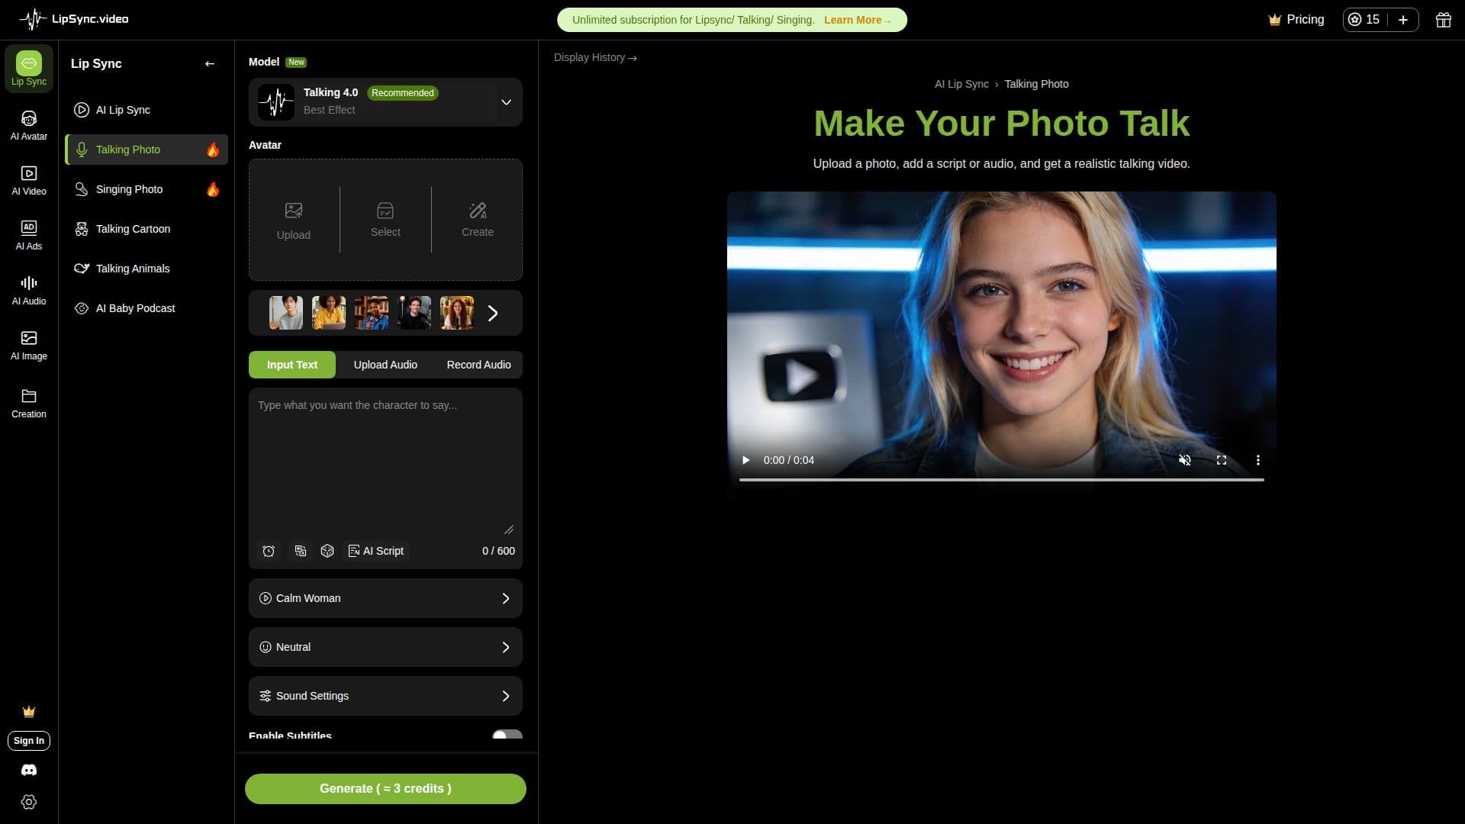
Task: Switch to the Upload Audio tab
Action: (385, 365)
